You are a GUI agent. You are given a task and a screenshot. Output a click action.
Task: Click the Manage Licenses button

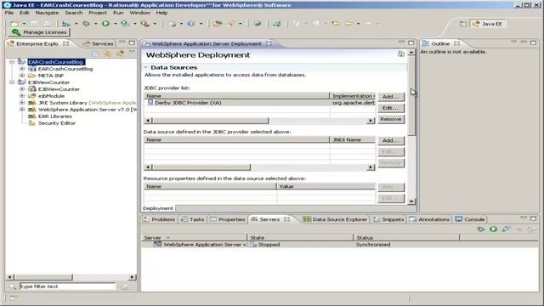pyautogui.click(x=39, y=32)
